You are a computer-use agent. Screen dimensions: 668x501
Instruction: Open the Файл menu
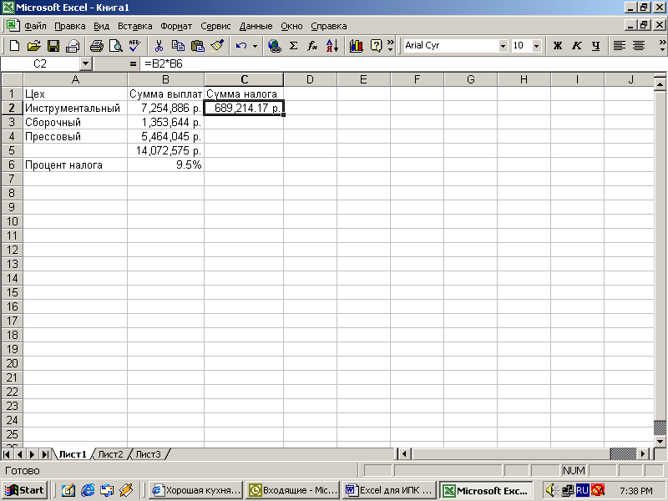(35, 26)
